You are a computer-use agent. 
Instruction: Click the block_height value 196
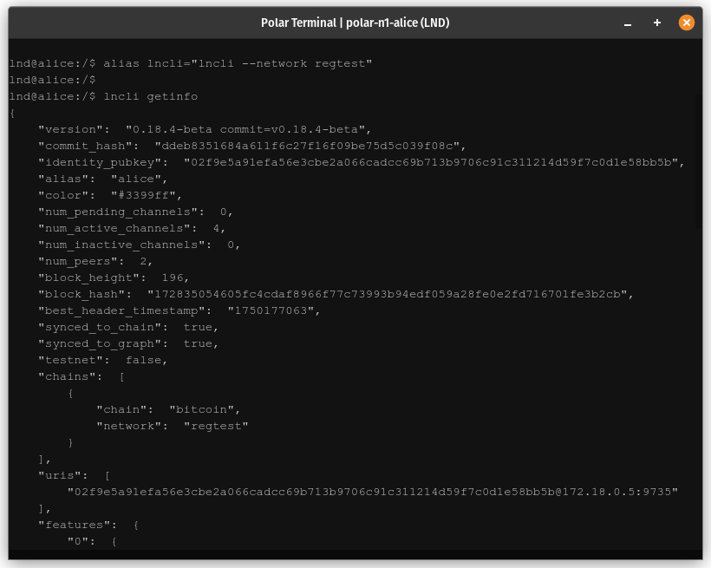(x=176, y=277)
